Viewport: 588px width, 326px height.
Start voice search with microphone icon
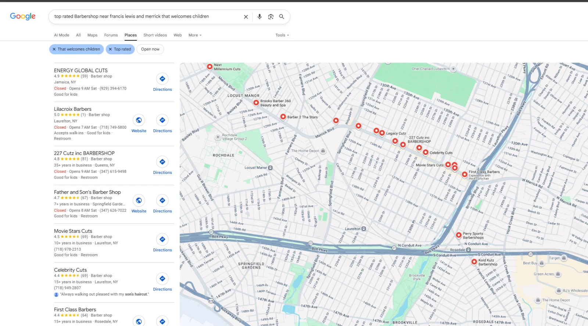coord(259,17)
